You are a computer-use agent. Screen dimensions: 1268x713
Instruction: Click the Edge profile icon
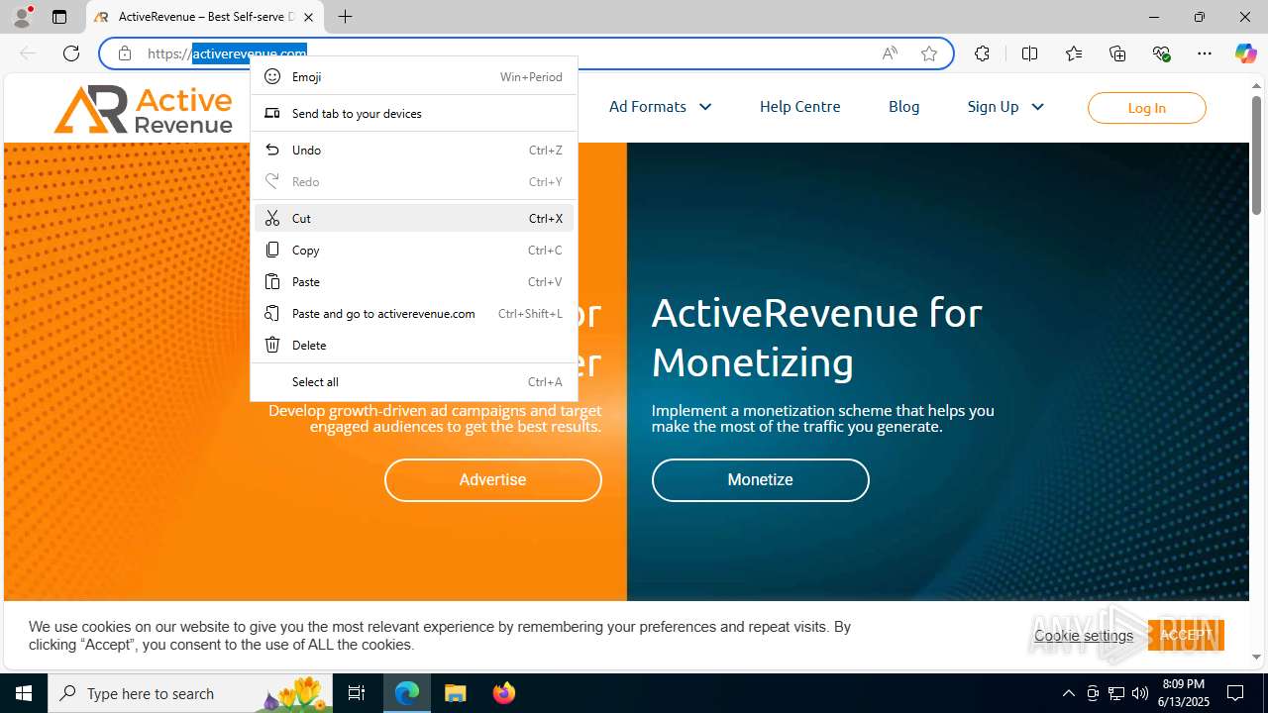click(22, 17)
